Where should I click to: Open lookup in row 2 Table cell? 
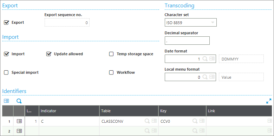pos(147,131)
